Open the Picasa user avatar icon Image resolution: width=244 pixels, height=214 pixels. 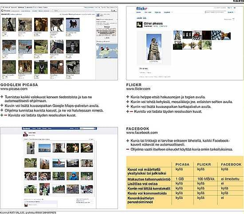point(98,15)
